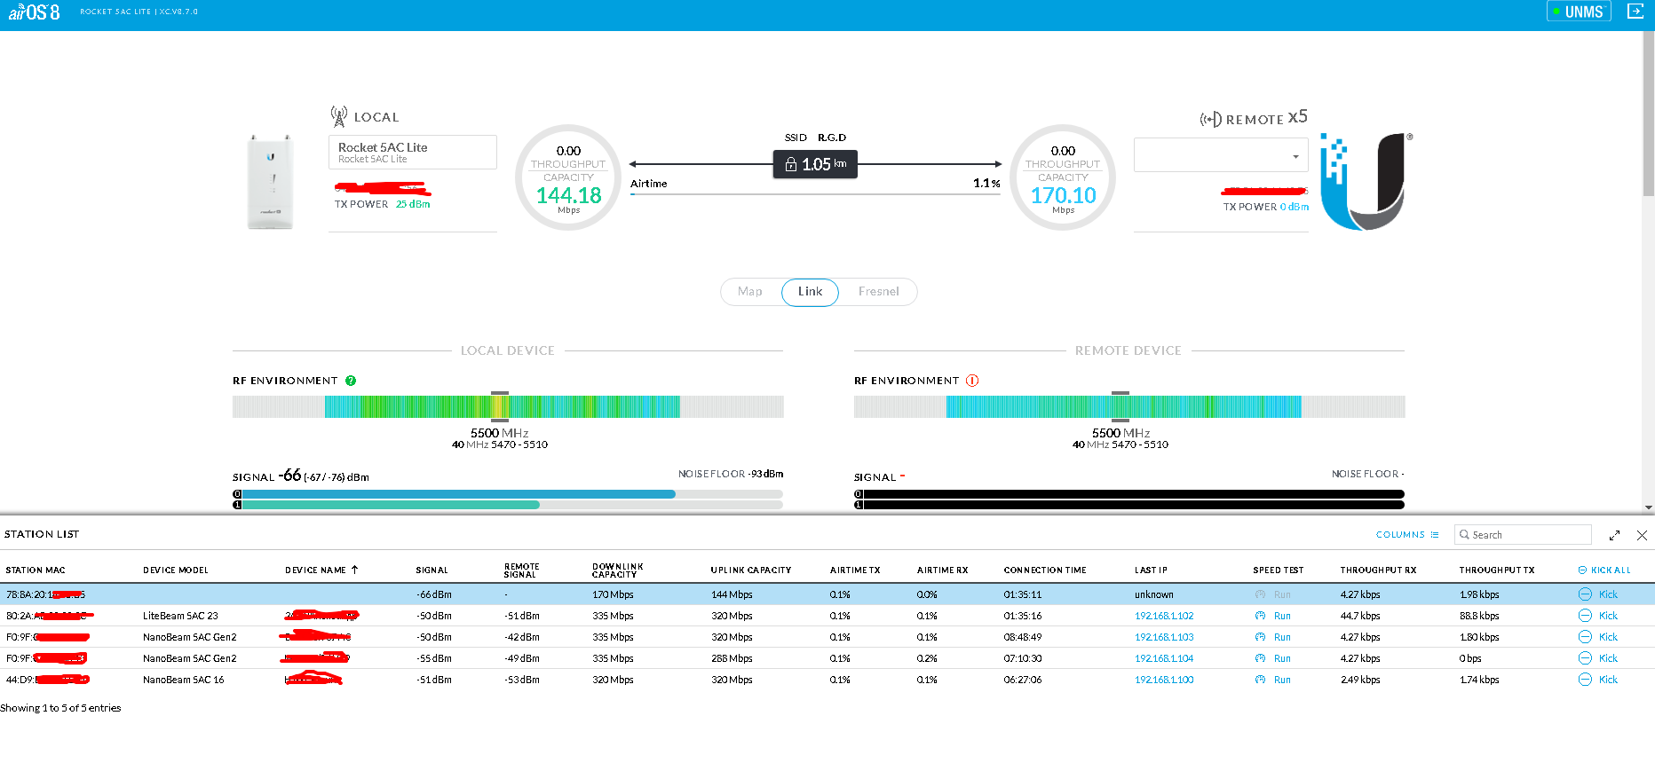The image size is (1655, 763).
Task: Kick station with IP 192.168.1.104
Action: (1598, 658)
